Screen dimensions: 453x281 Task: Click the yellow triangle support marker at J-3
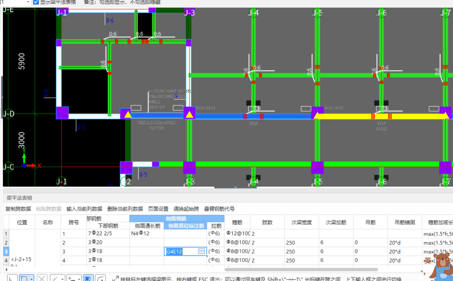pyautogui.click(x=189, y=114)
